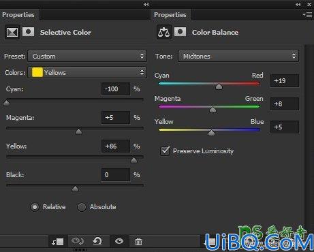Close the panel with the X button
Image resolution: width=314 pixels, height=252 pixels.
point(309,5)
